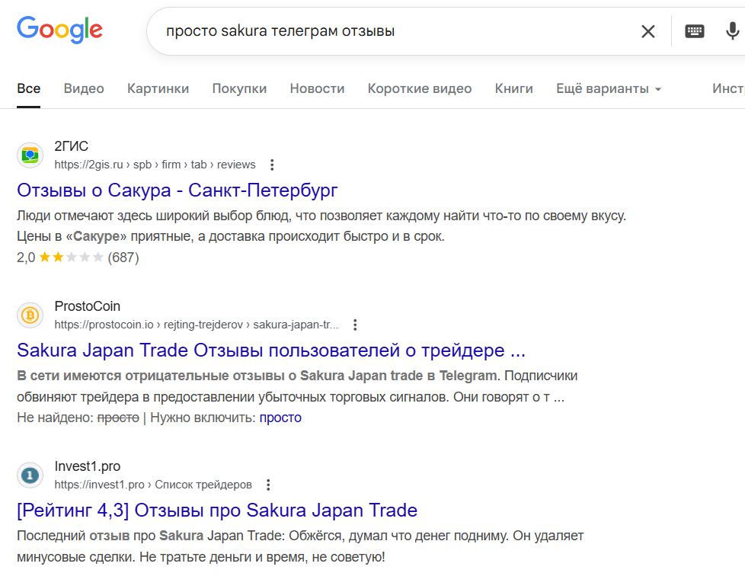Open the Книги search category

tap(513, 88)
